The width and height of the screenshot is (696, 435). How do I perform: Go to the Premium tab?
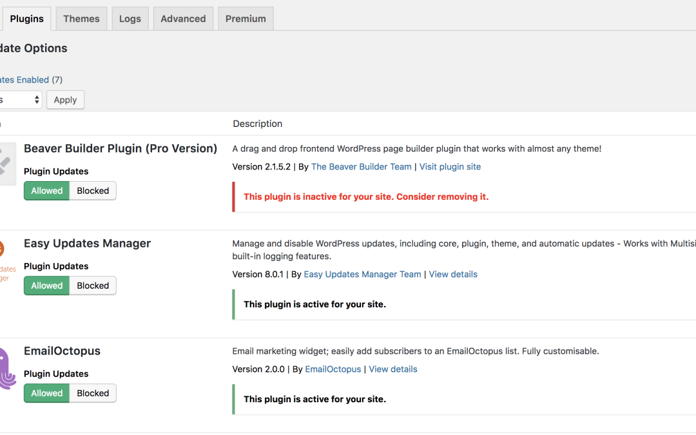tap(246, 19)
